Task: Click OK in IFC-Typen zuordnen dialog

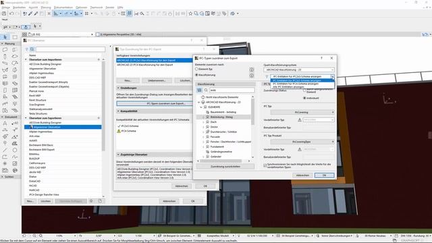Action: (324, 175)
